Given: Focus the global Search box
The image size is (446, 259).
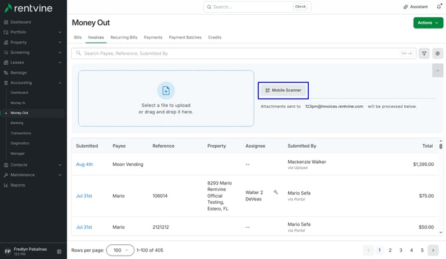Looking at the screenshot, I should click(x=257, y=7).
